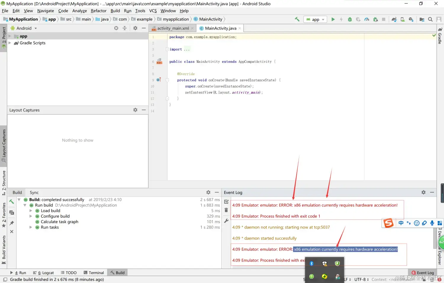Click the Bluetooth icon in the system tray popup
Viewport: 444px width, 283px height.
311,263
